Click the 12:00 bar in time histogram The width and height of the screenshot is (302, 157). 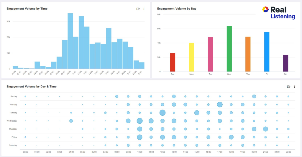point(81,42)
